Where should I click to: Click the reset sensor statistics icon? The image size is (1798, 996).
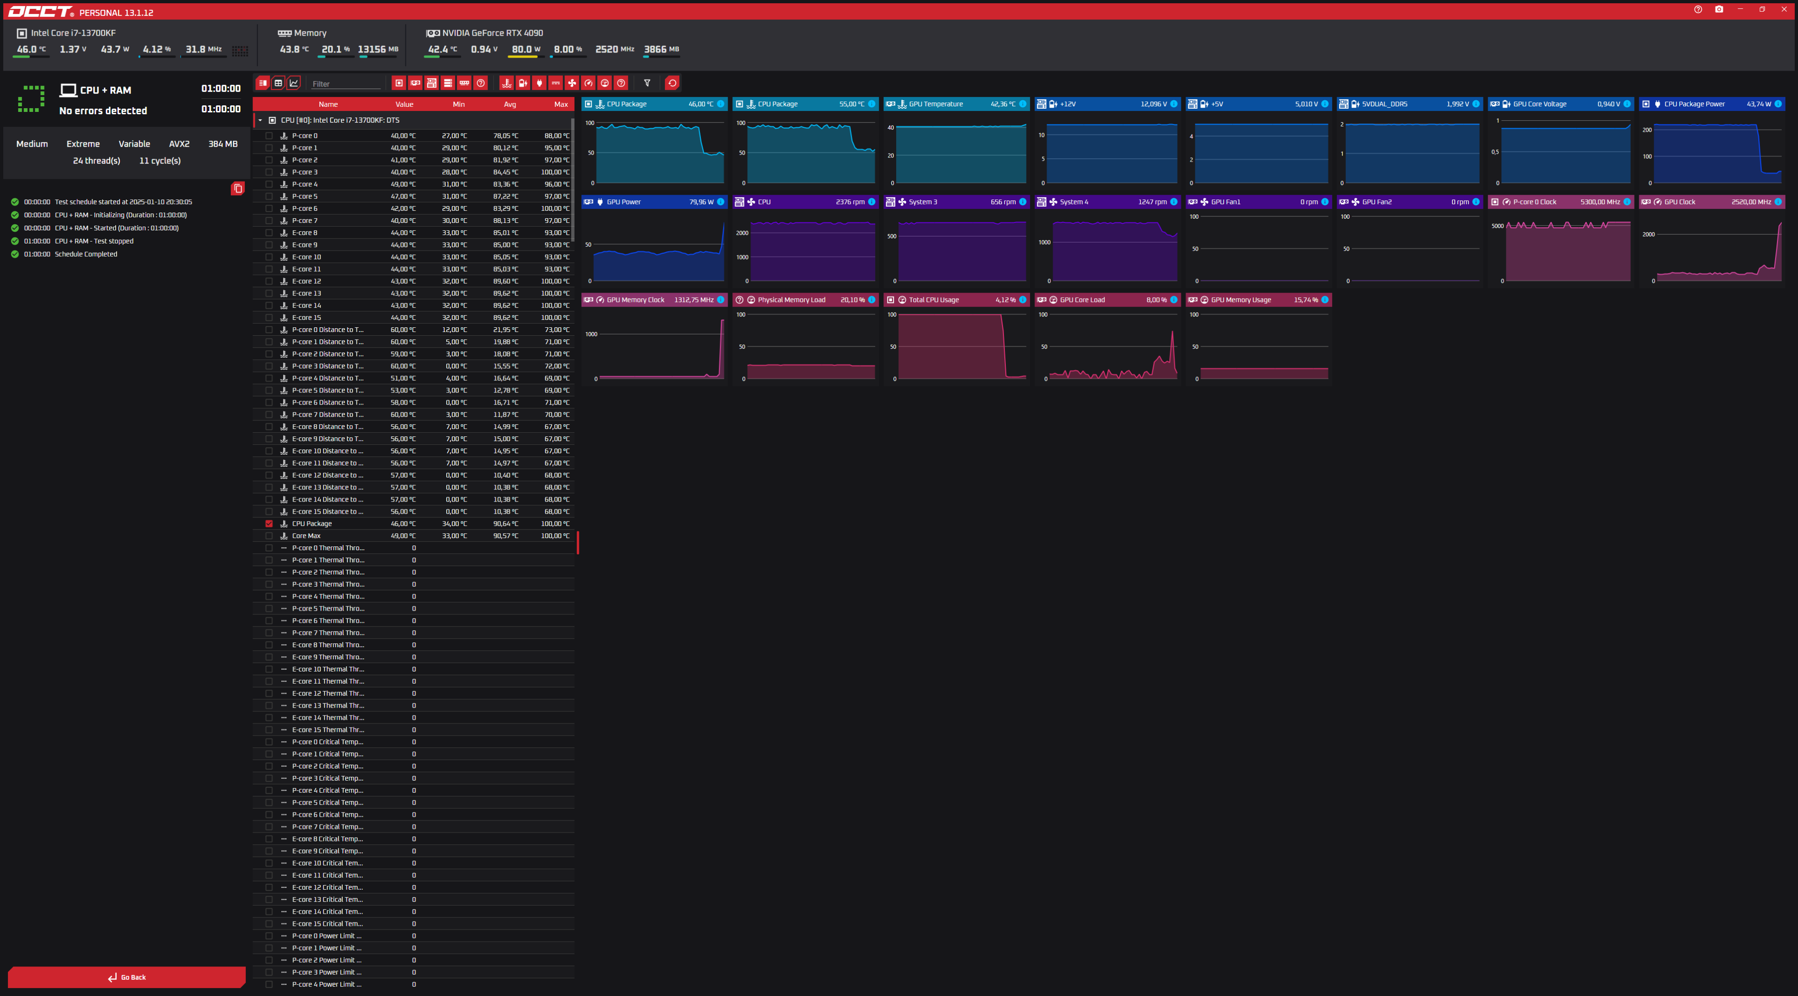pos(671,83)
